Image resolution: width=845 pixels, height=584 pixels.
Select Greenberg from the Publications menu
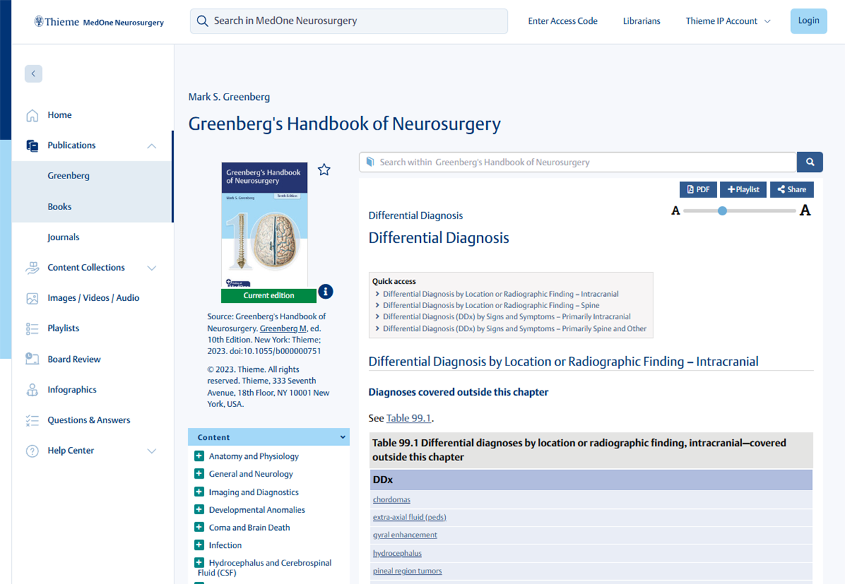pyautogui.click(x=68, y=176)
